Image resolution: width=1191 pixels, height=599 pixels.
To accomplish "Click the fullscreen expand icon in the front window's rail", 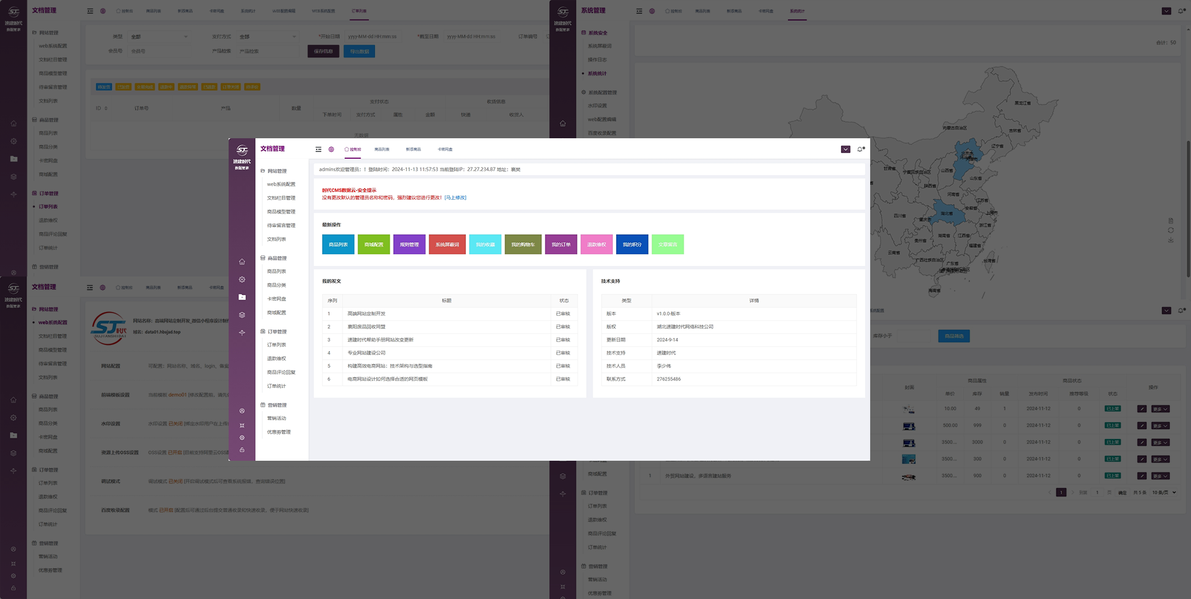I will tap(242, 426).
